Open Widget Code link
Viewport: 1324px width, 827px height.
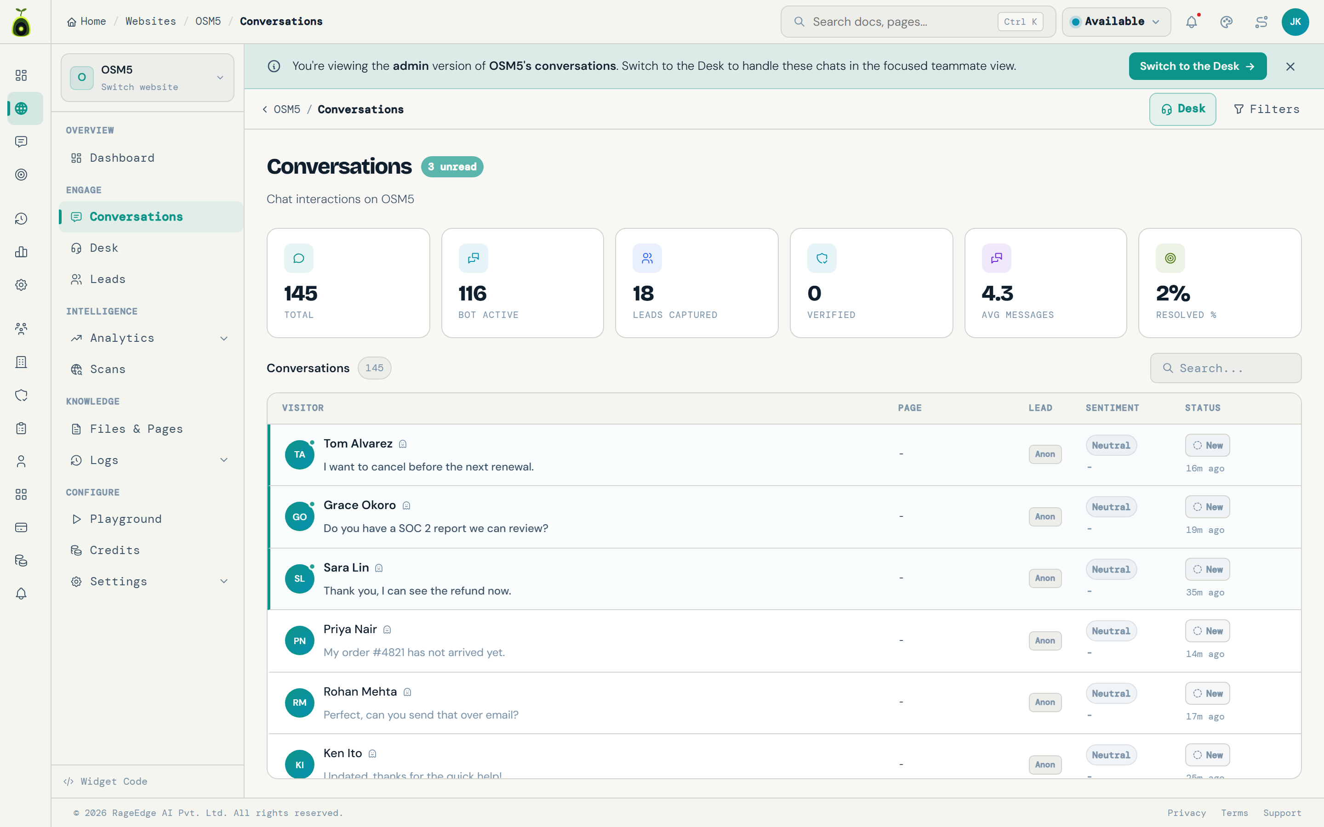[106, 781]
